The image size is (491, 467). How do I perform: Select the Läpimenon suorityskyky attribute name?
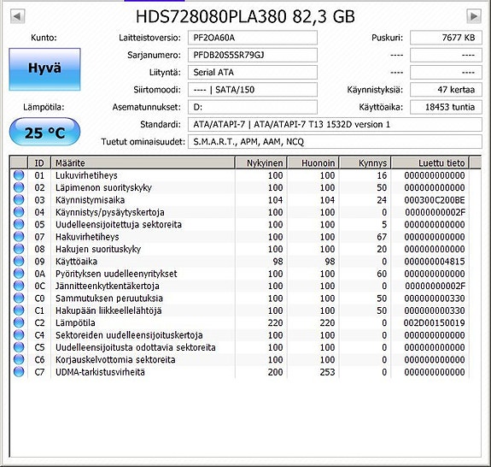pos(103,187)
